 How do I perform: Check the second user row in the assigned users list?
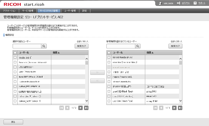pyautogui.click(x=109, y=62)
